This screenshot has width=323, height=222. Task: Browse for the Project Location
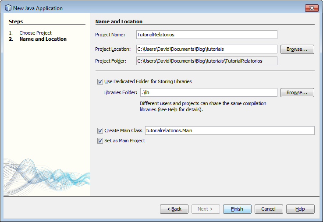click(x=297, y=49)
